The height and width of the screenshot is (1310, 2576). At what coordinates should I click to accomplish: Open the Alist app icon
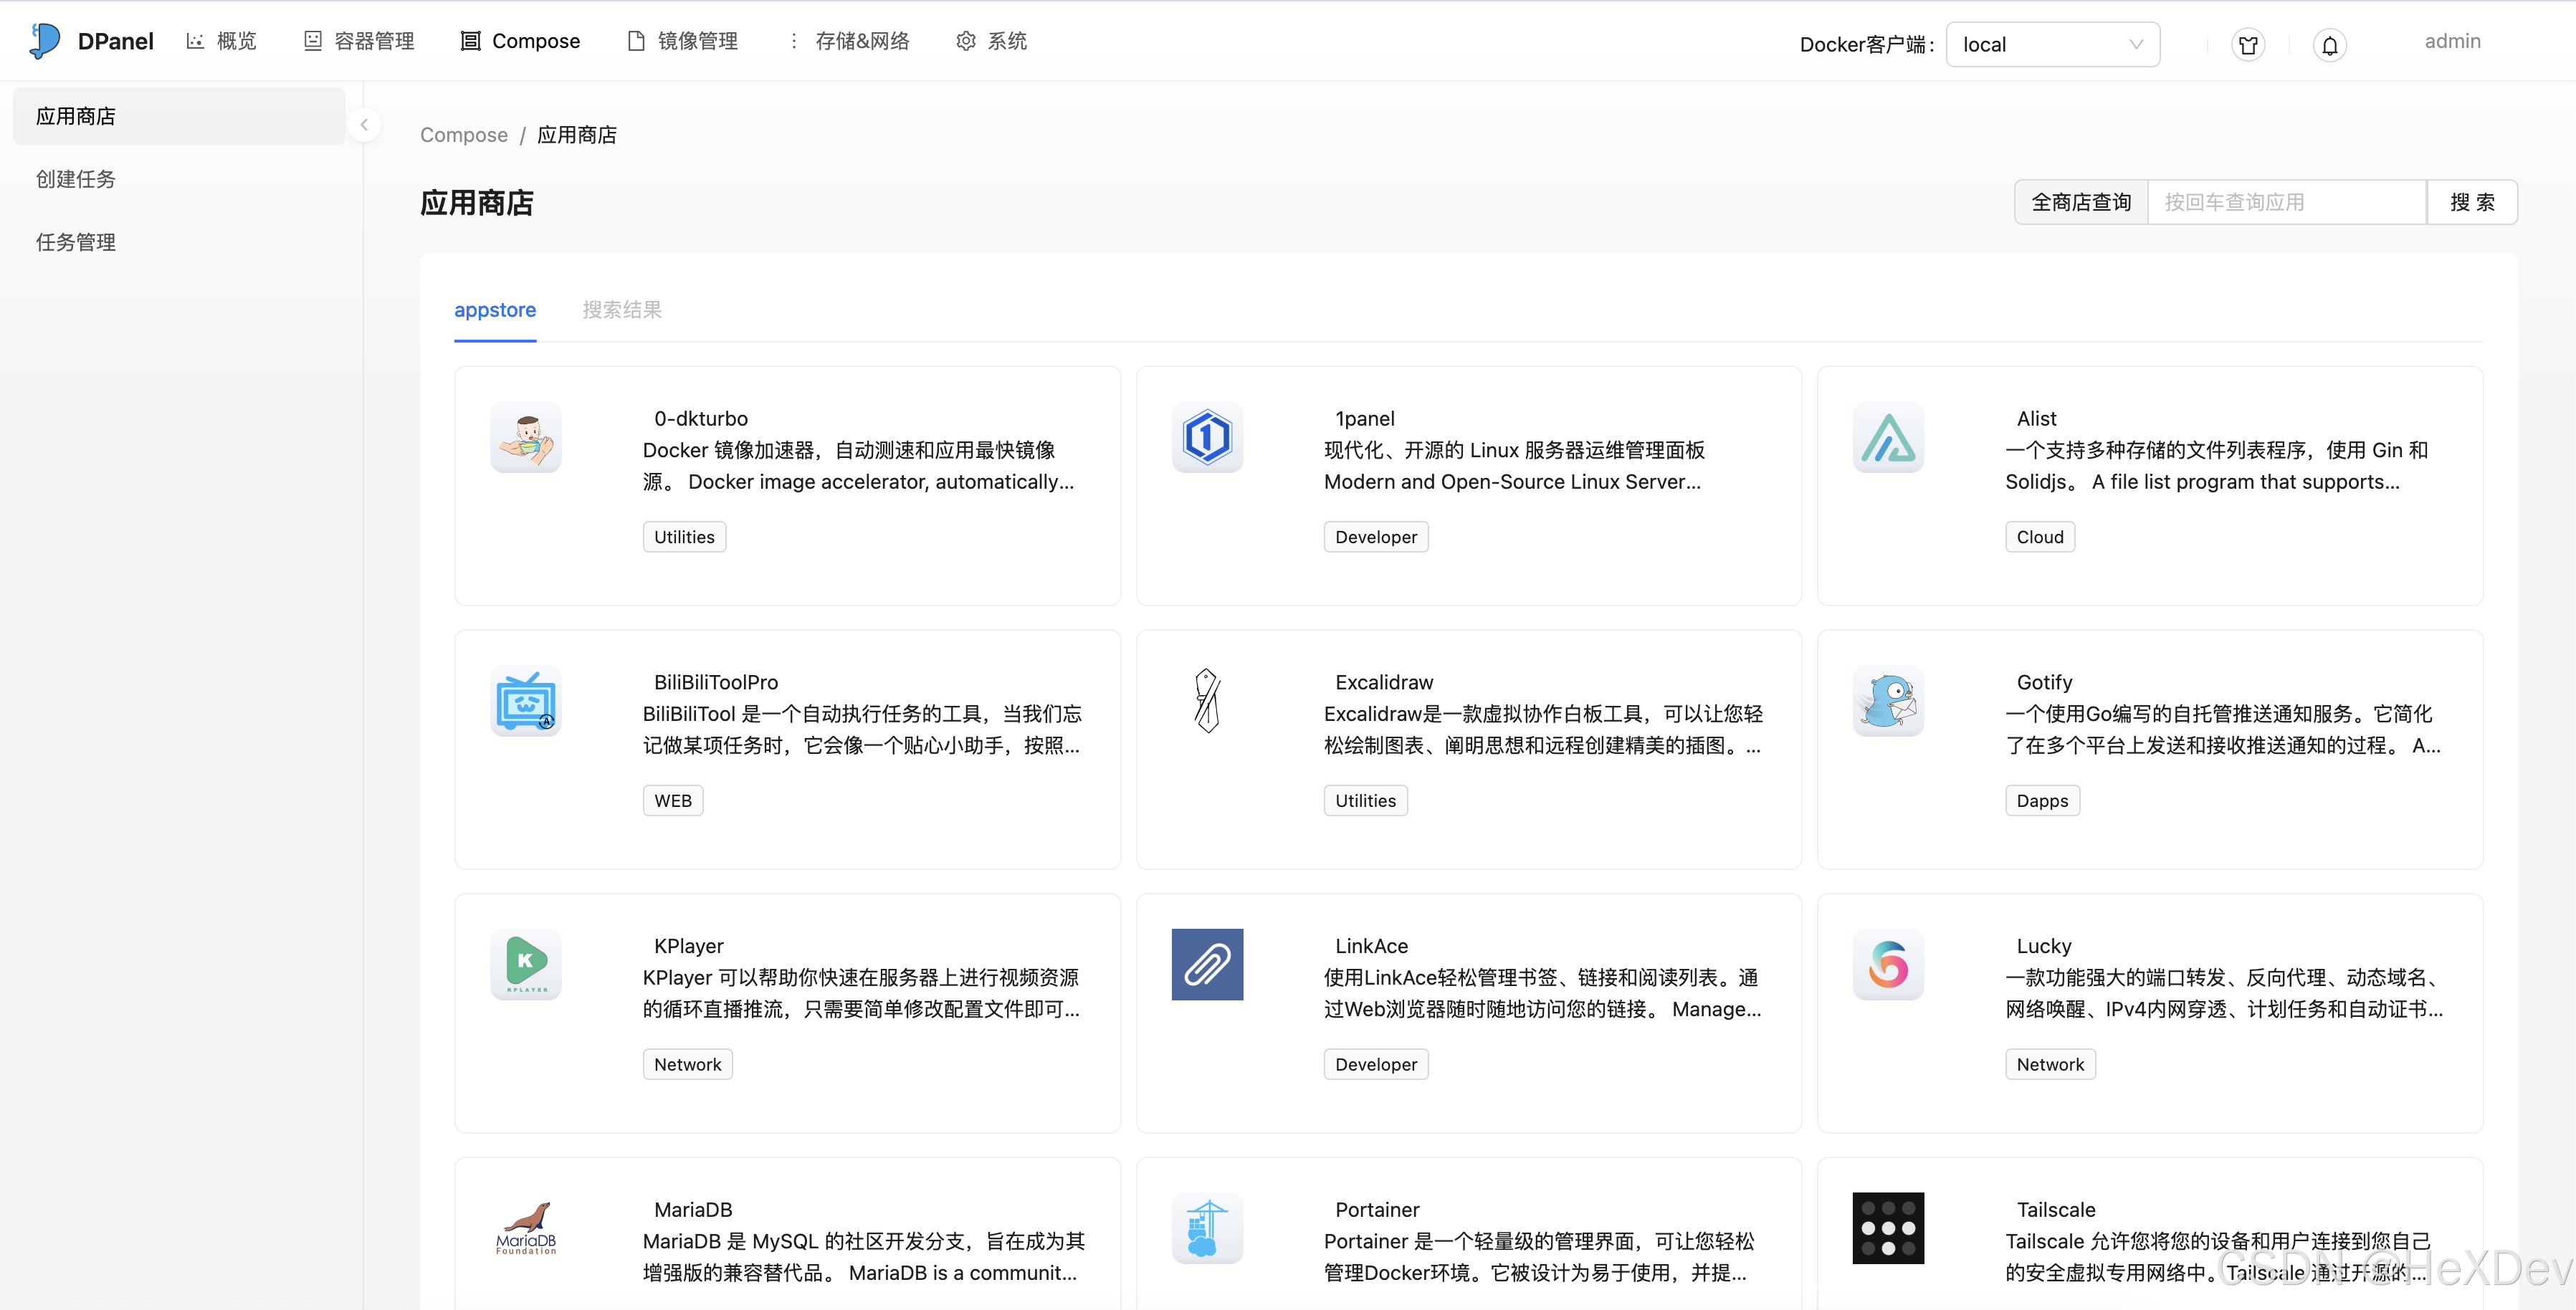click(1888, 437)
